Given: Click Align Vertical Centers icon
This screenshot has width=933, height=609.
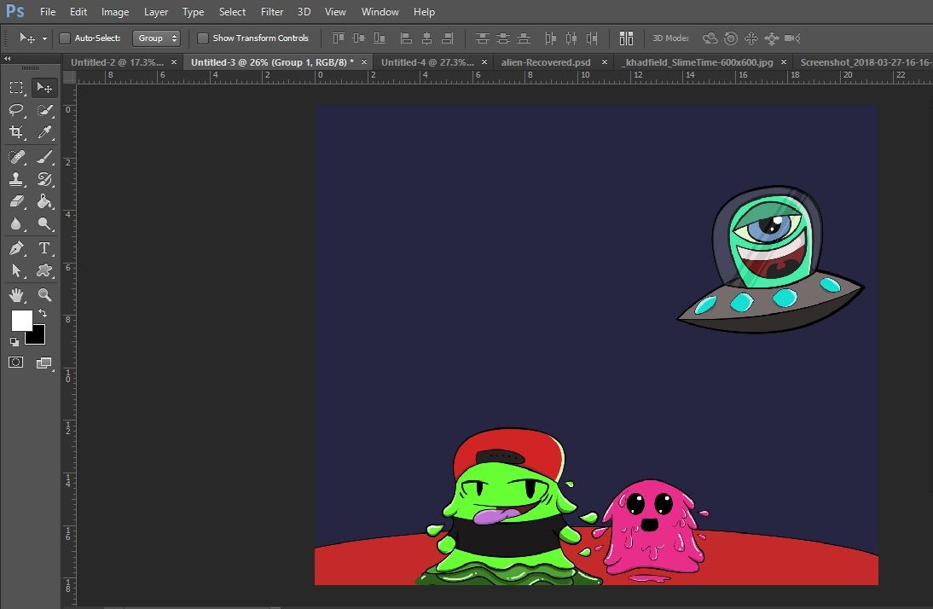Looking at the screenshot, I should (359, 38).
